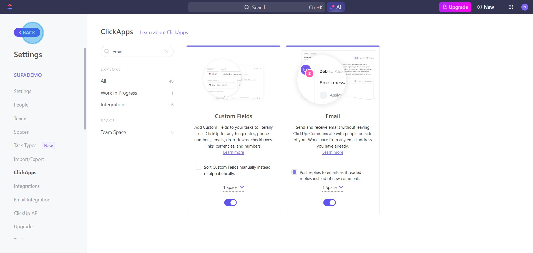Clear the email search with X icon
This screenshot has height=253, width=533.
pyautogui.click(x=166, y=51)
